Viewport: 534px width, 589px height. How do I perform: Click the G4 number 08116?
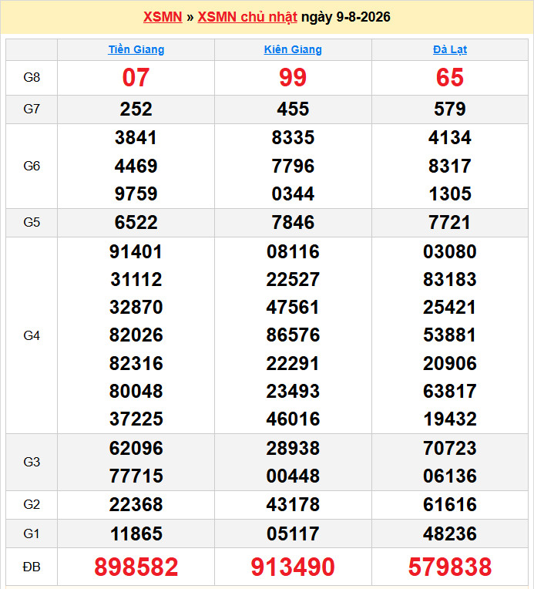[x=293, y=251]
